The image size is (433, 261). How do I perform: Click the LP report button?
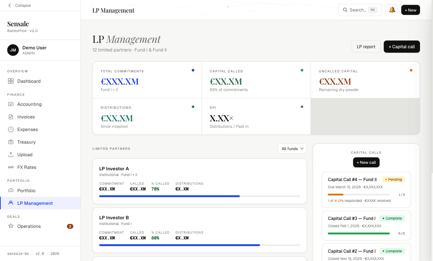click(366, 46)
